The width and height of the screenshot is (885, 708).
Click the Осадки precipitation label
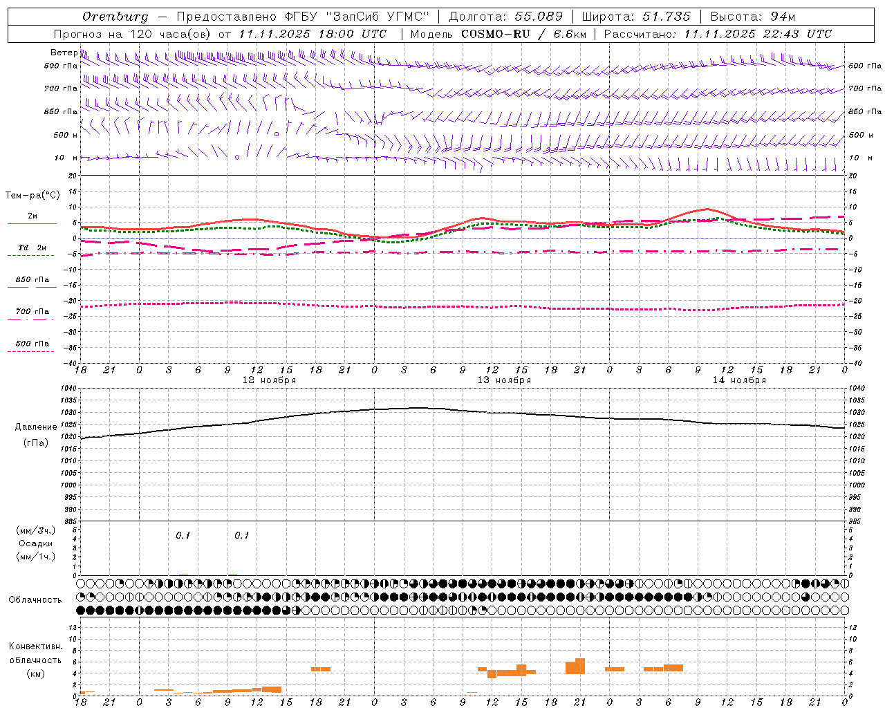click(36, 543)
